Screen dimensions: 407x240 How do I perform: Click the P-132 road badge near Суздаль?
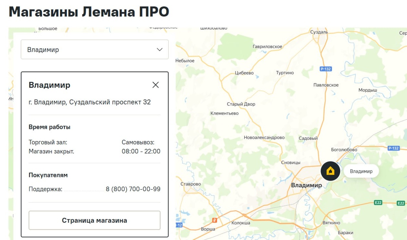pos(326,69)
